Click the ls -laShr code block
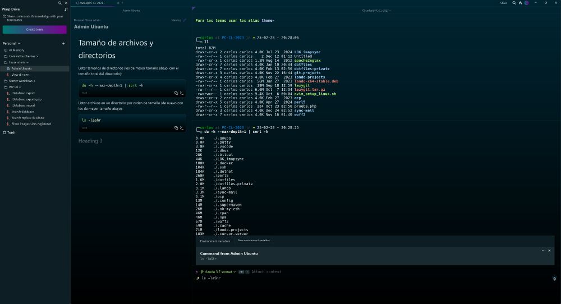Screen dimensions: 561x304 click(132, 123)
